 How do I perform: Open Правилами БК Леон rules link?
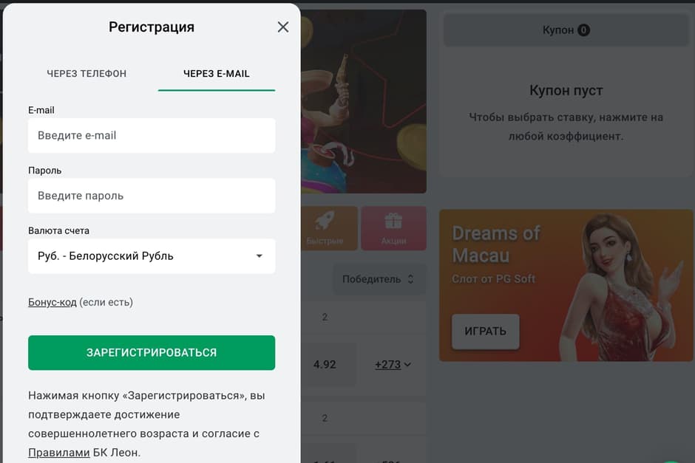[58, 453]
